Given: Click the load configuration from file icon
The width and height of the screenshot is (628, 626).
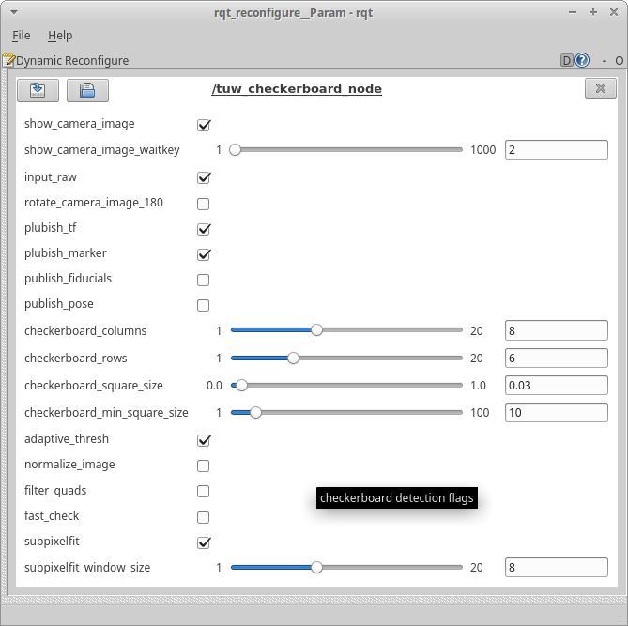Looking at the screenshot, I should (38, 90).
